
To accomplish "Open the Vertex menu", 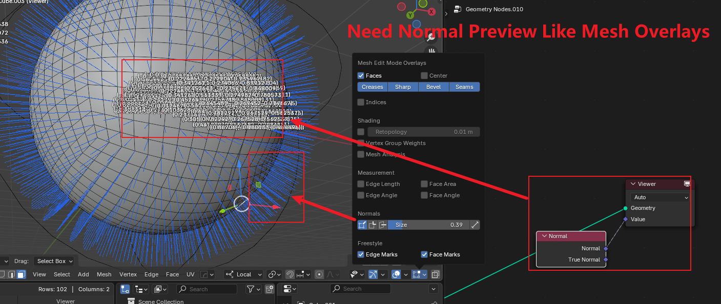I will (128, 274).
